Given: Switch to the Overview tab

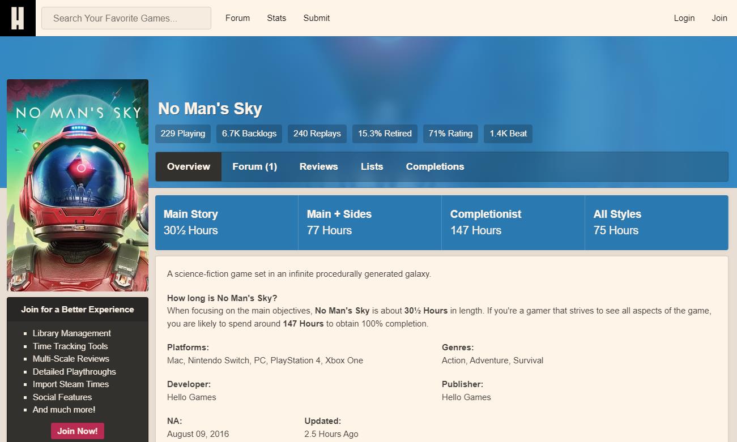Looking at the screenshot, I should (188, 166).
